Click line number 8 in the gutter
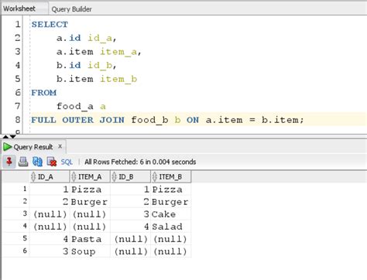The image size is (367, 280). pyautogui.click(x=18, y=120)
